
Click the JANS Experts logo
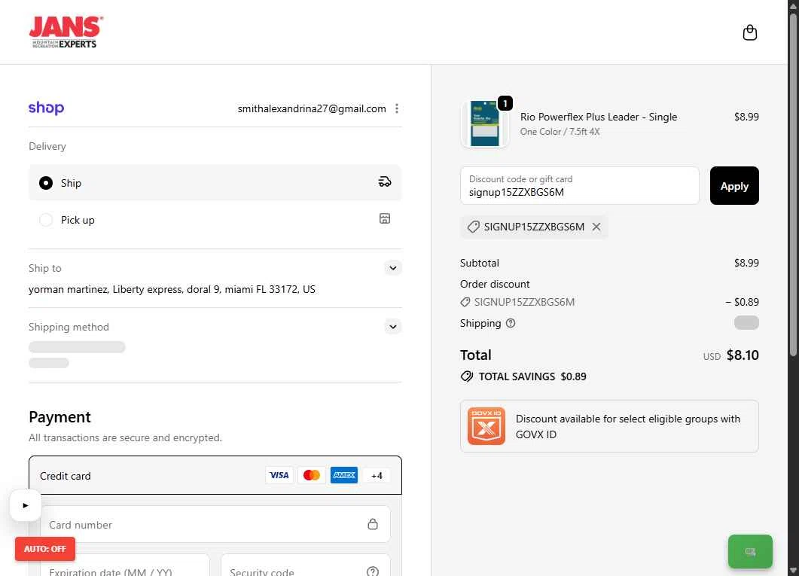coord(66,32)
